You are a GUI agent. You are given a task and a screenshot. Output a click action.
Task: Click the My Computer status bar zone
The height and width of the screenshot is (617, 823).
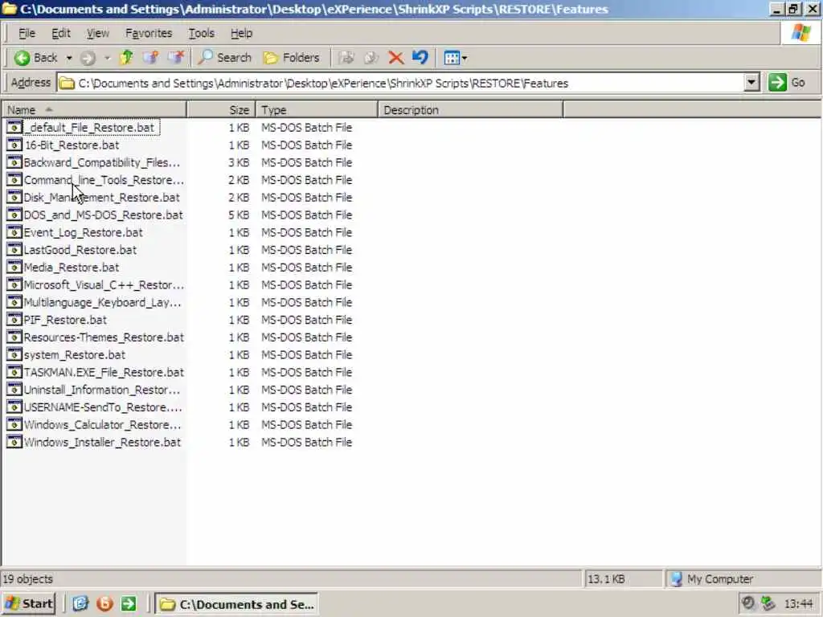click(x=743, y=578)
